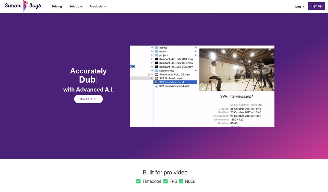Click the triangle left of Simon says FULL 05.mp4
The width and height of the screenshot is (328, 192).
pyautogui.click(x=152, y=75)
